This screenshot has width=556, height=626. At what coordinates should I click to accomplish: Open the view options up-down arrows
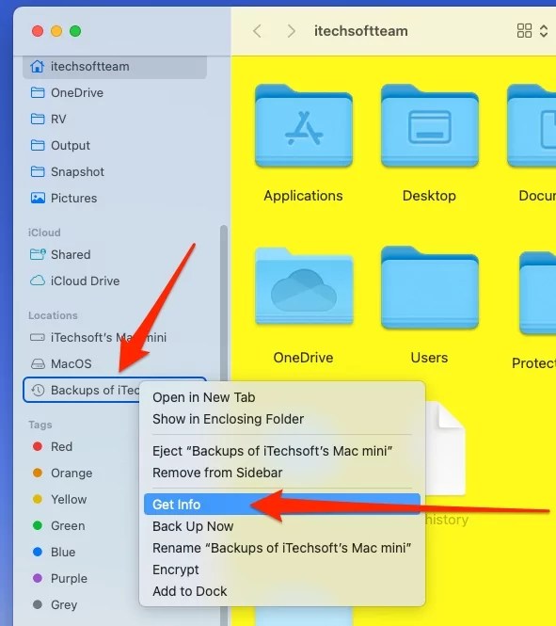pyautogui.click(x=543, y=31)
